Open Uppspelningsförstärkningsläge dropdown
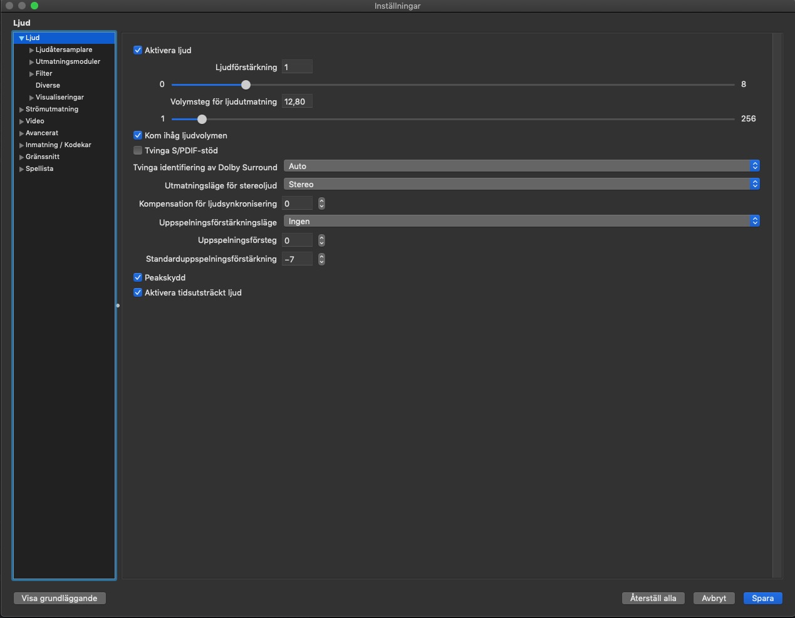Image resolution: width=795 pixels, height=618 pixels. [x=521, y=221]
